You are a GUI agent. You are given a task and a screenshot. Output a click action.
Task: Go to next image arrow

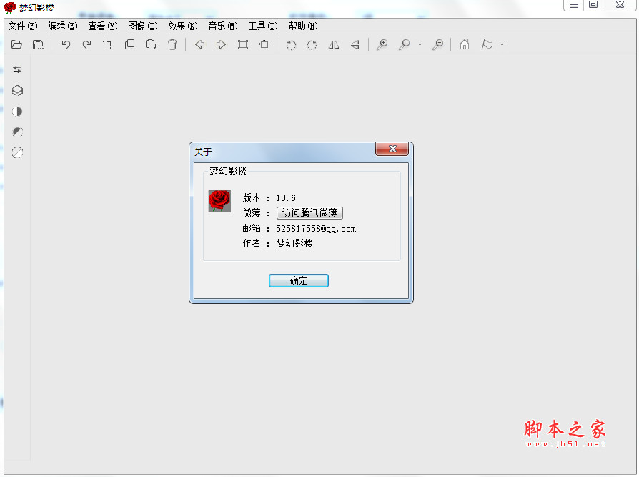pos(221,44)
